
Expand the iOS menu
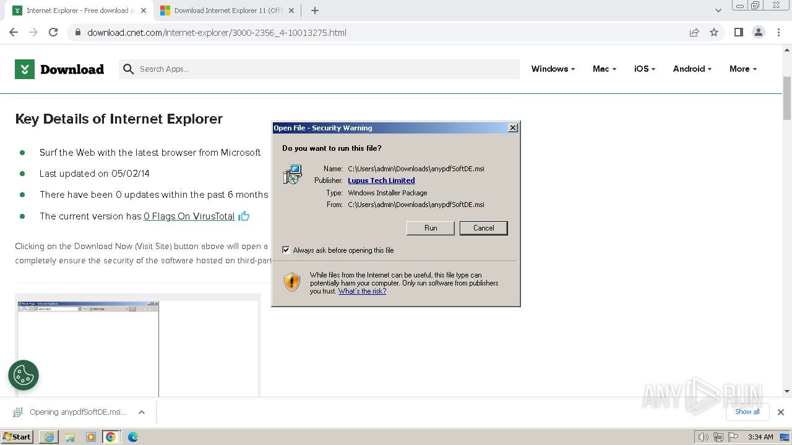pyautogui.click(x=644, y=69)
